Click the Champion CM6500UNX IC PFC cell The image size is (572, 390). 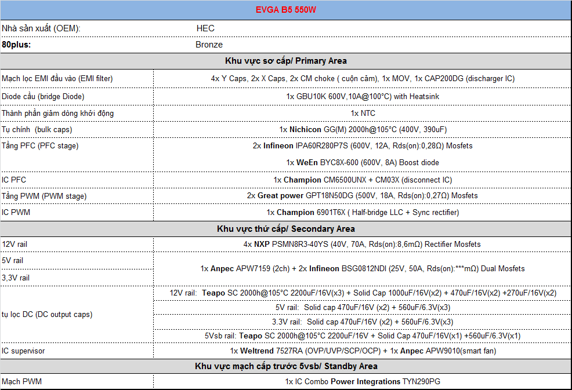click(363, 180)
